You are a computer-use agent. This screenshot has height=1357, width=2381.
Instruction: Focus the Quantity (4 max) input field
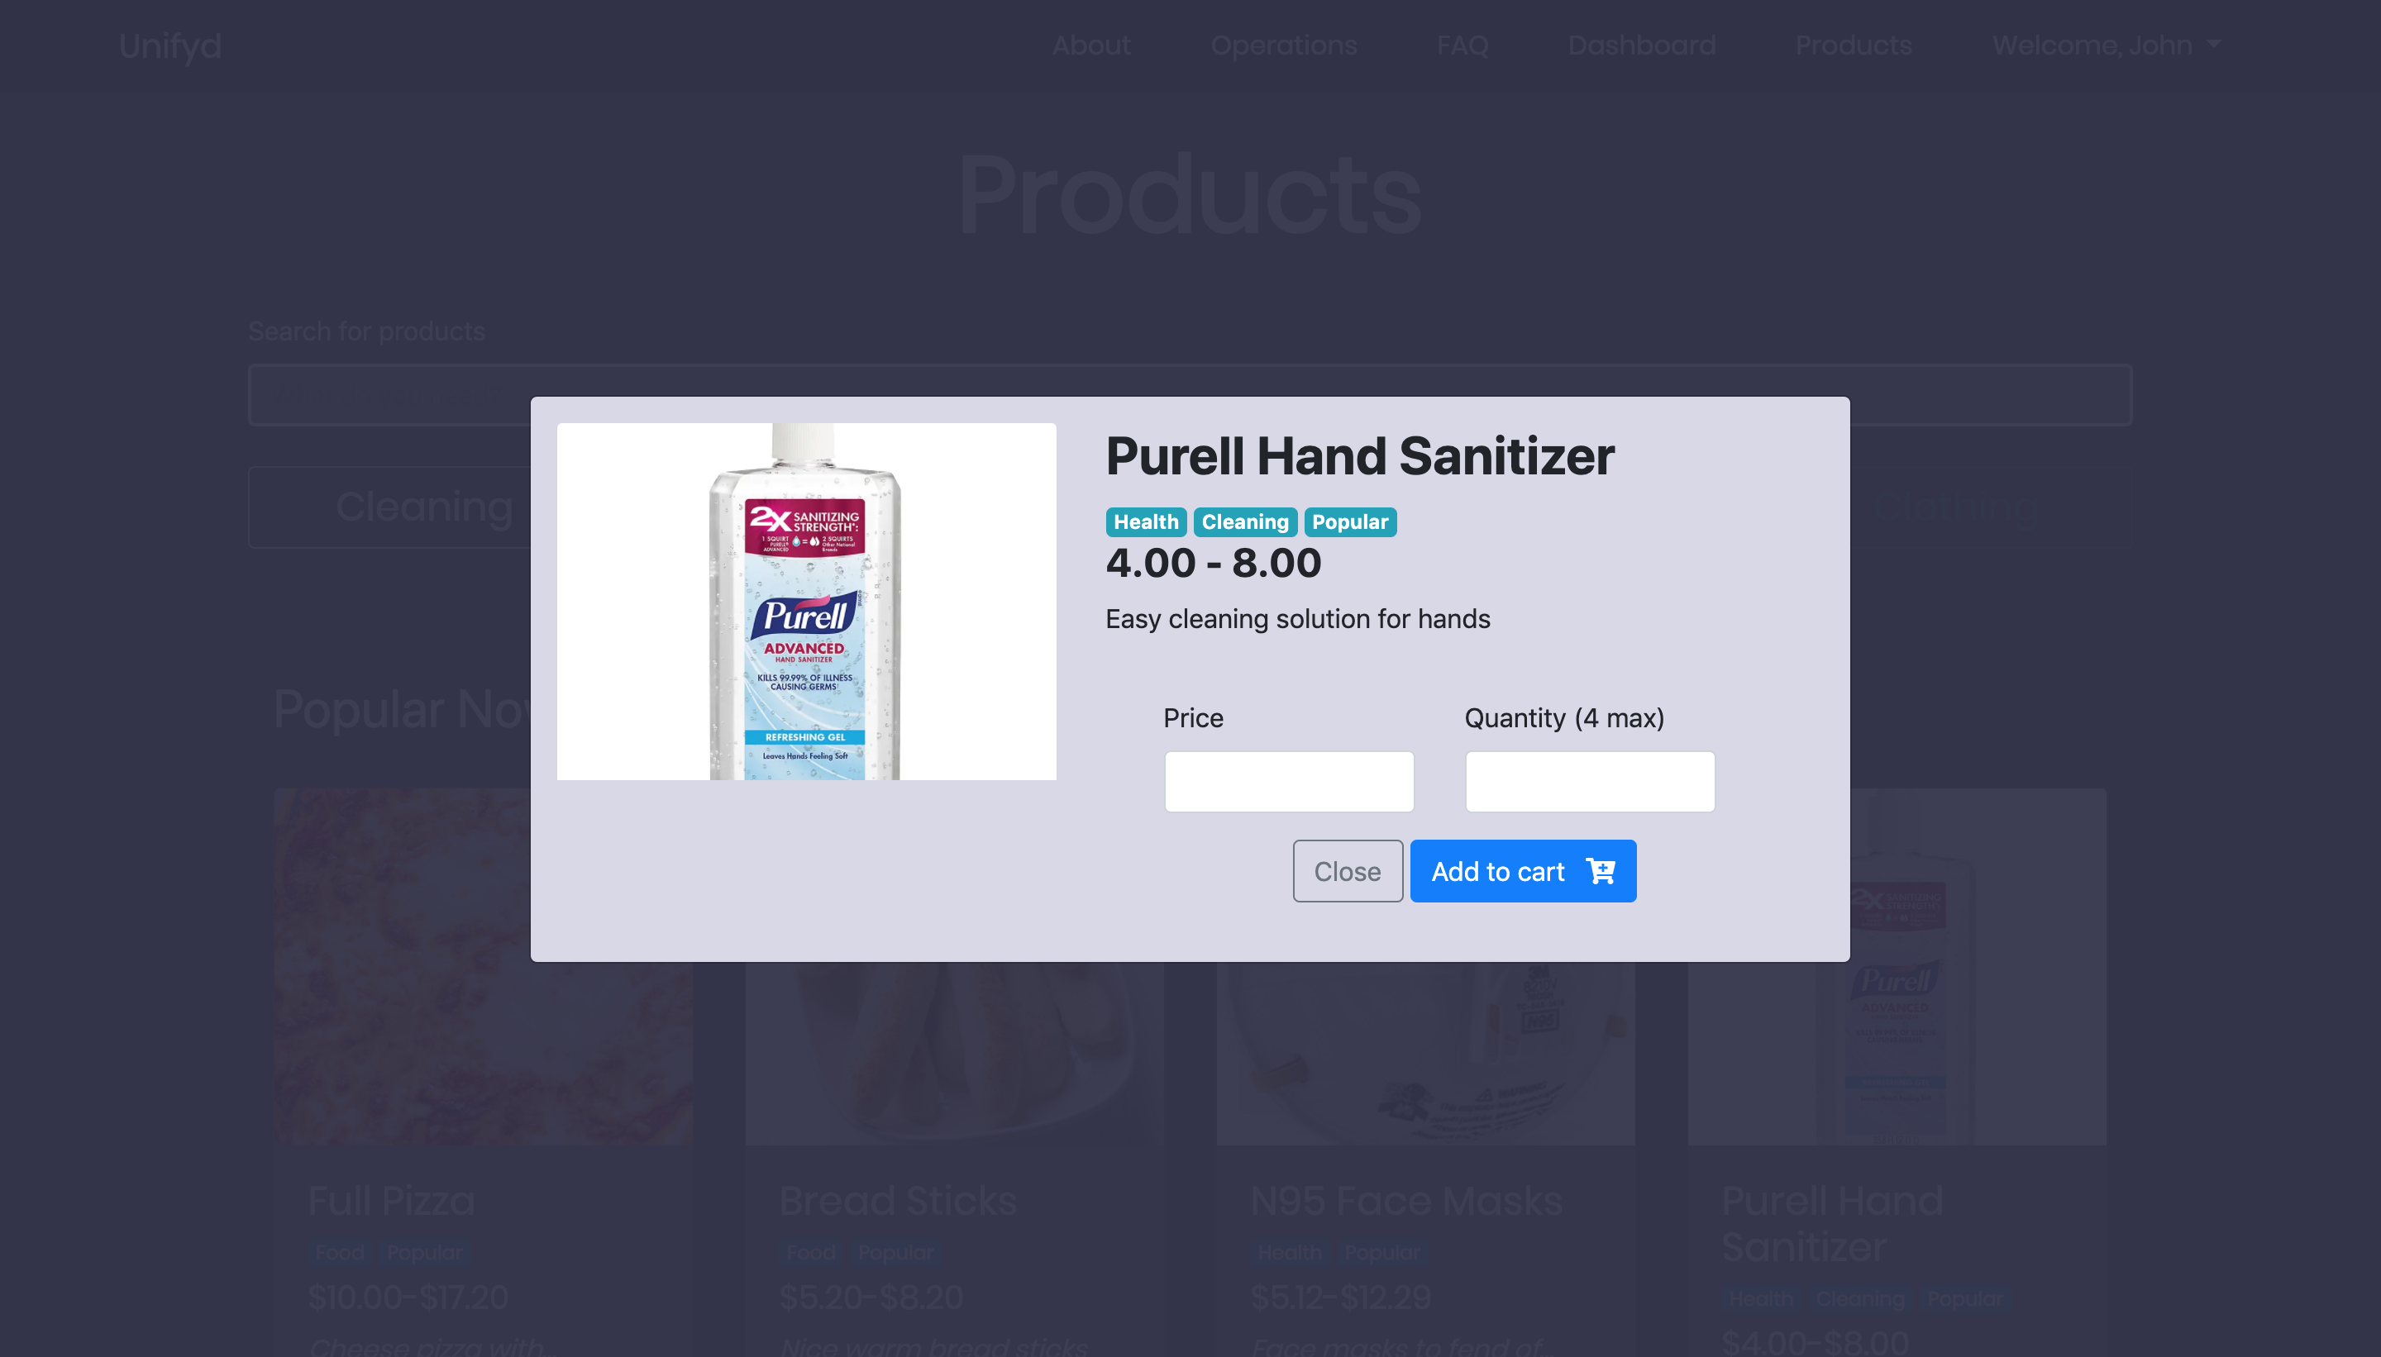(x=1590, y=781)
